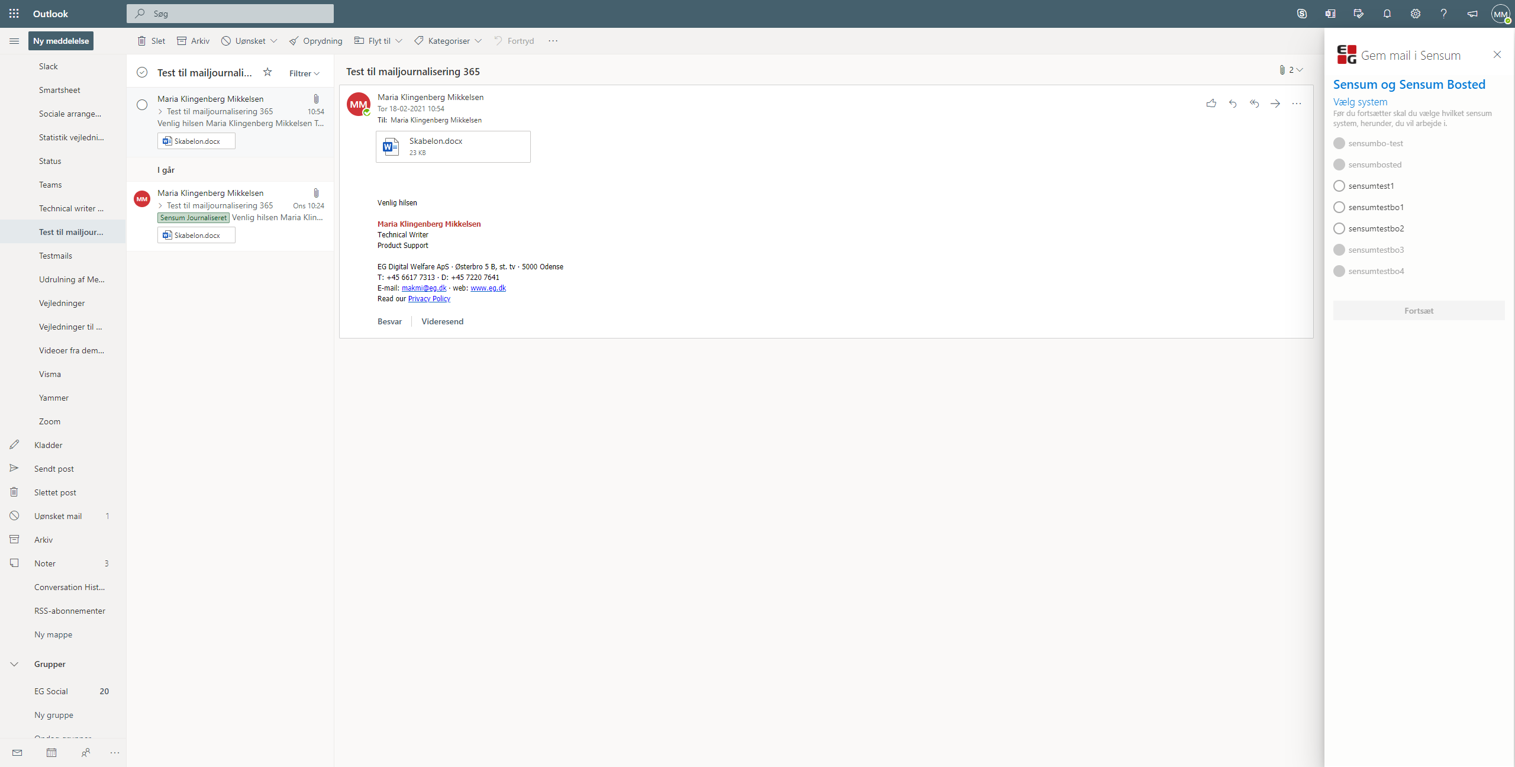Select the sensumtestbo3 radio option
The height and width of the screenshot is (767, 1515).
[x=1339, y=250]
